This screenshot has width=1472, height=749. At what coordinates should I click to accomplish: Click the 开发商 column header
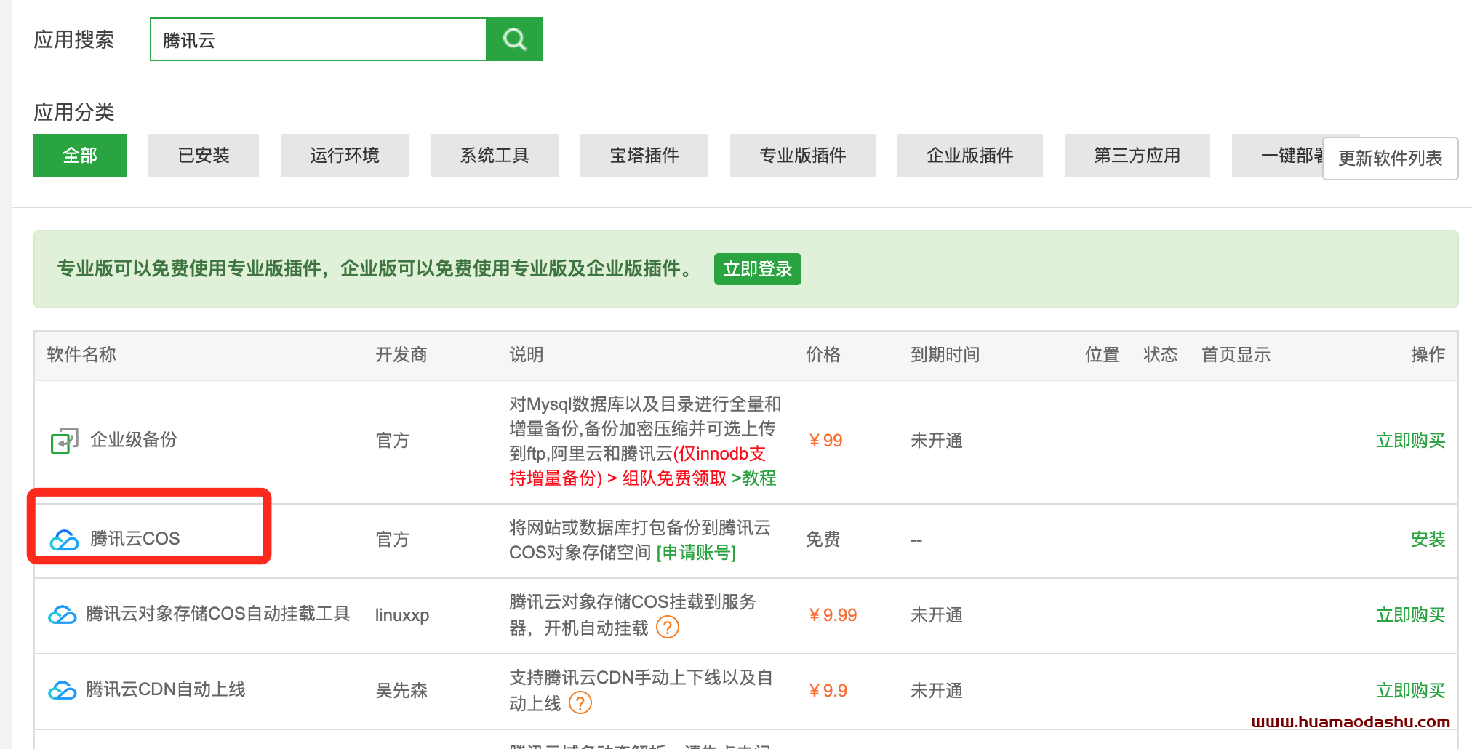(401, 355)
